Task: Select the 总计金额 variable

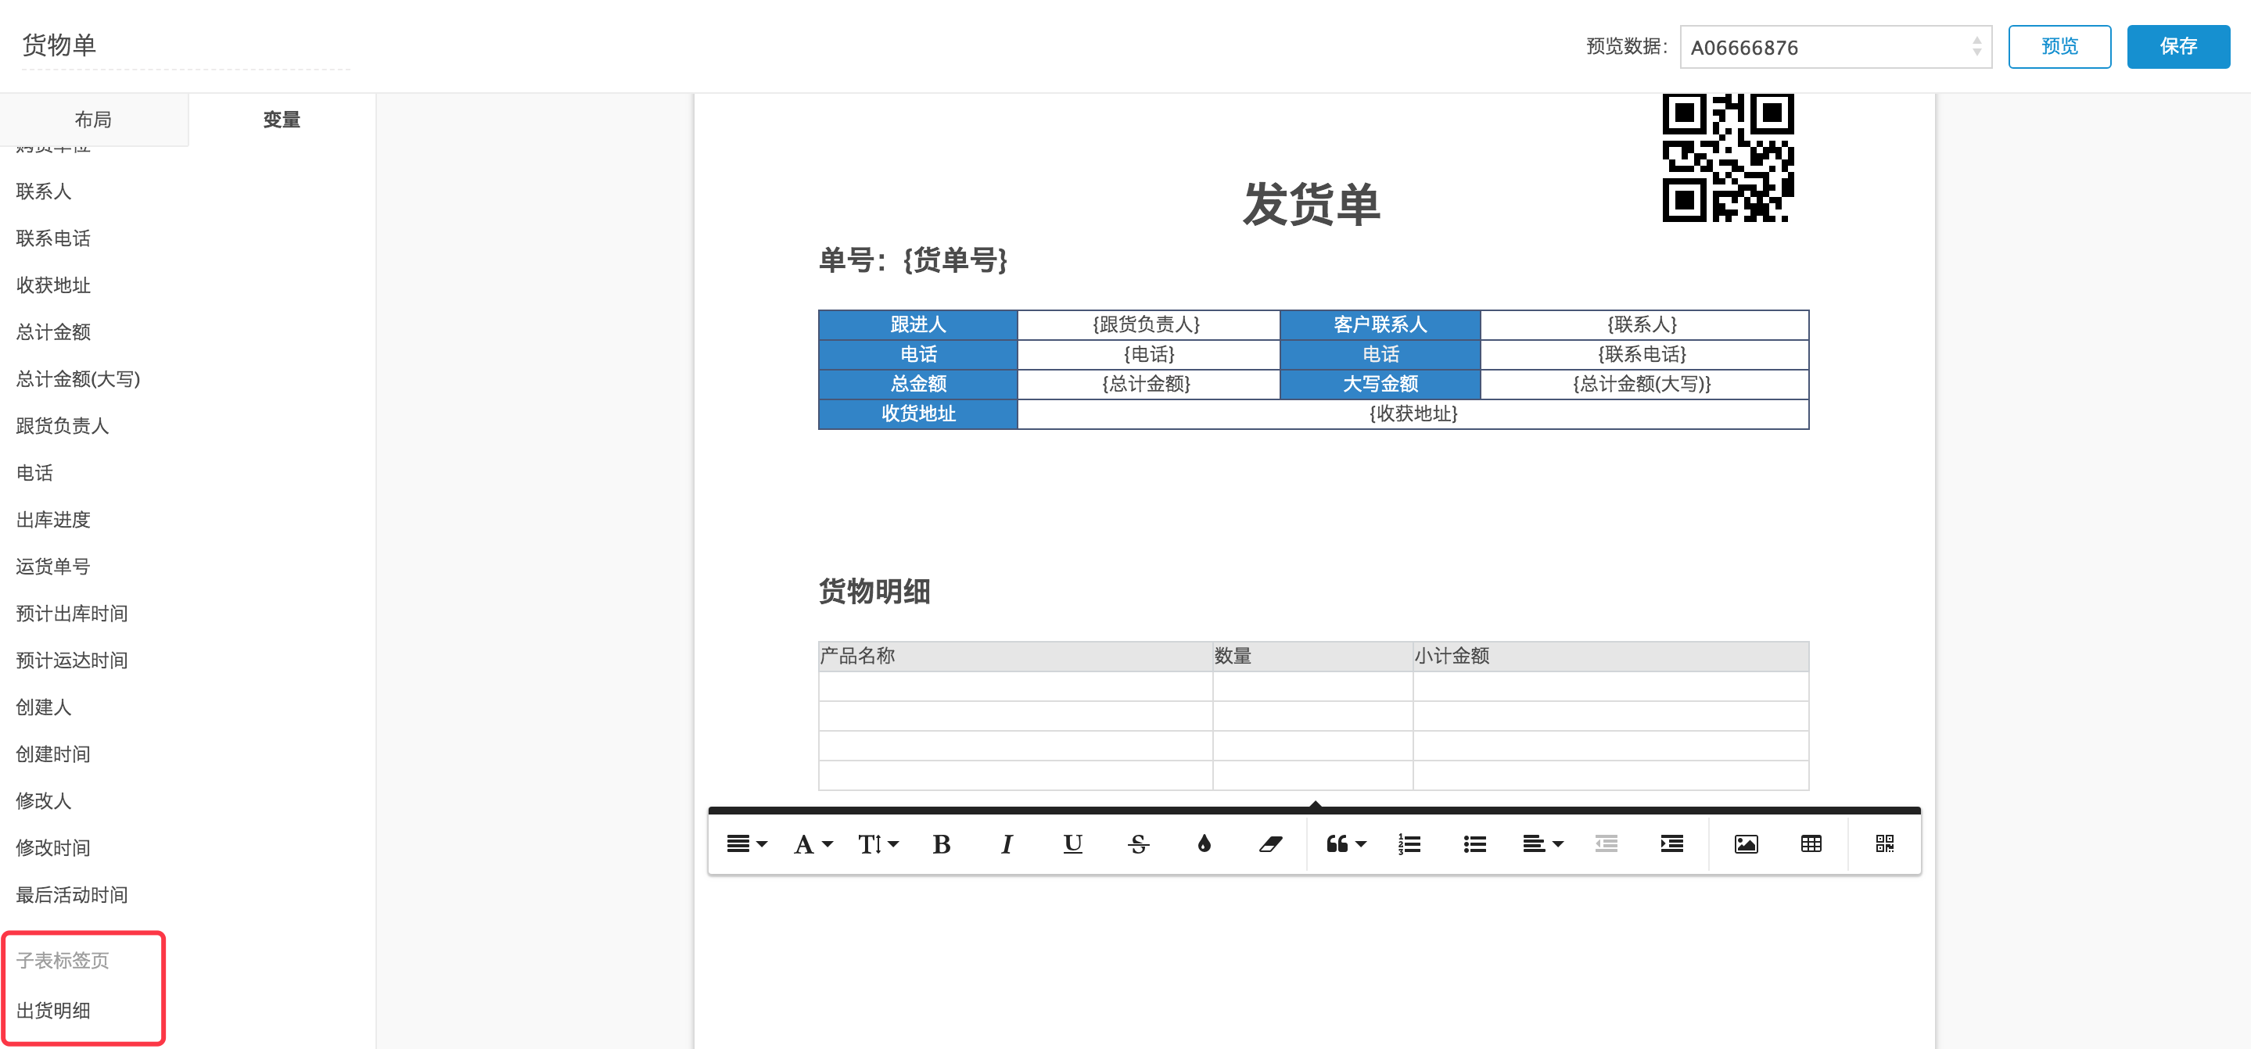Action: coord(53,332)
